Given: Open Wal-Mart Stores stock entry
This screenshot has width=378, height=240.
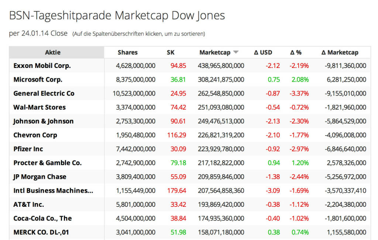Looking at the screenshot, I should tap(39, 107).
